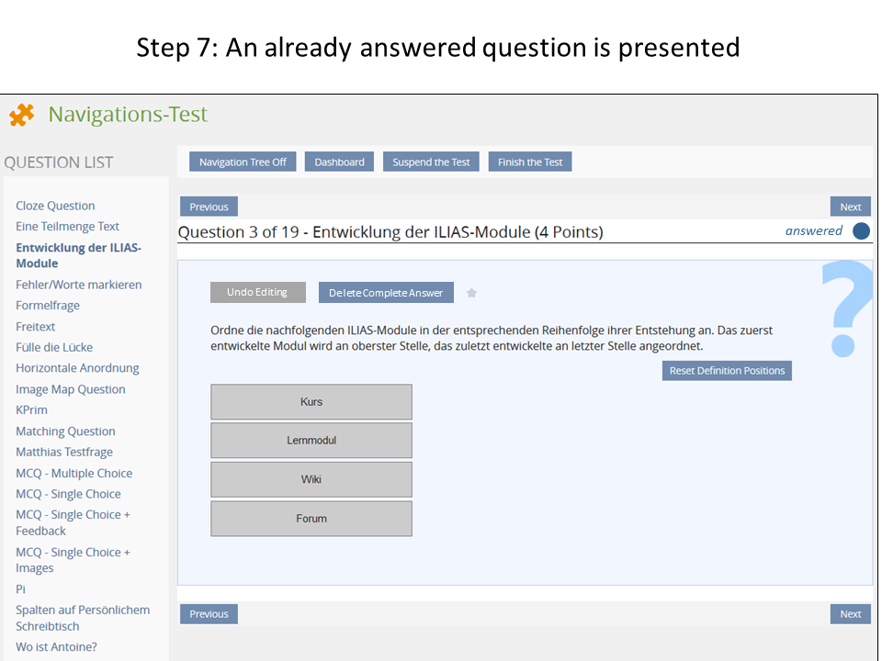Select the Wiki ordering item
The width and height of the screenshot is (882, 661).
311,479
